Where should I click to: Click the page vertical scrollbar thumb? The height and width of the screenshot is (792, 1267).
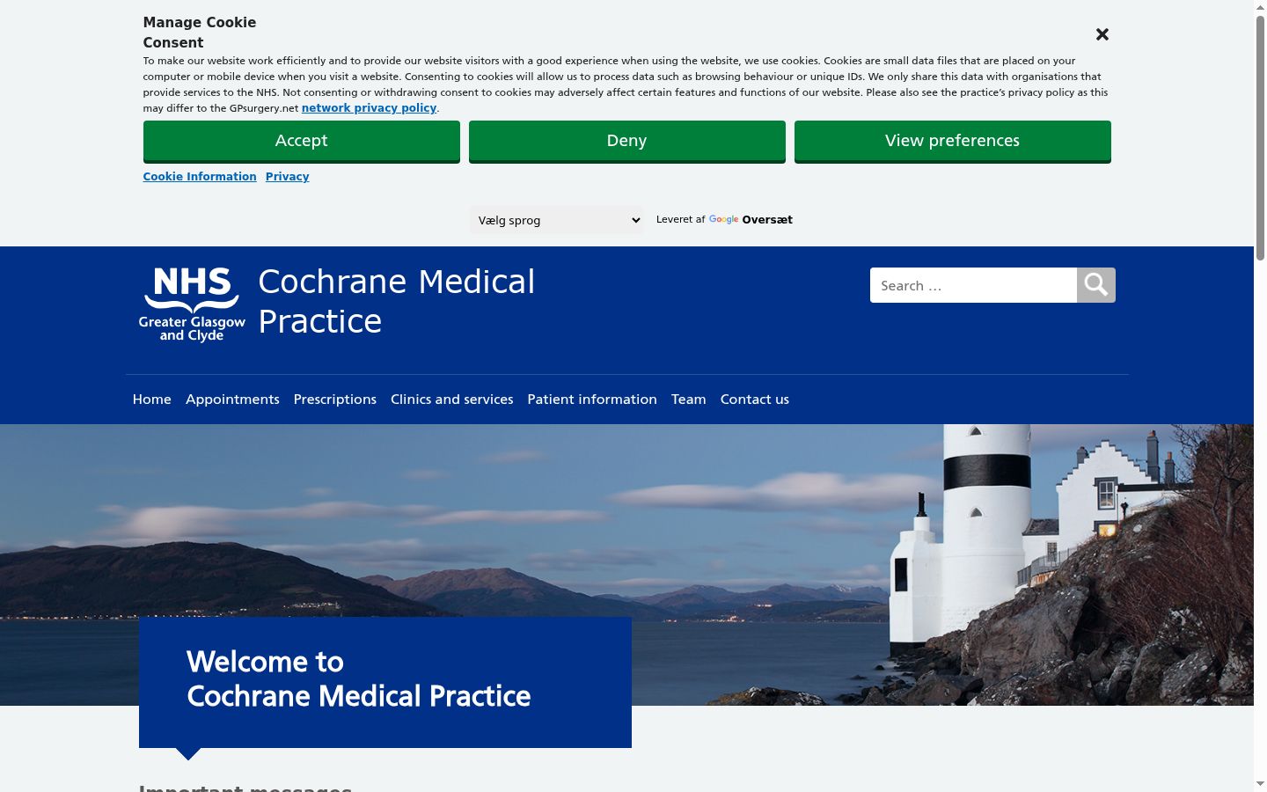coord(1260,136)
